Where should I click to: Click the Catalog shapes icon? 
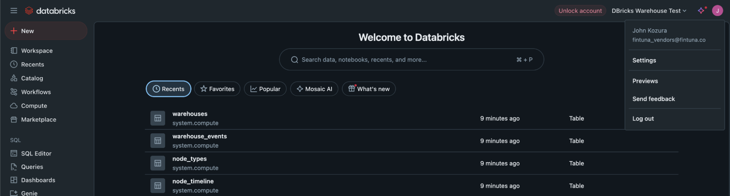(14, 78)
